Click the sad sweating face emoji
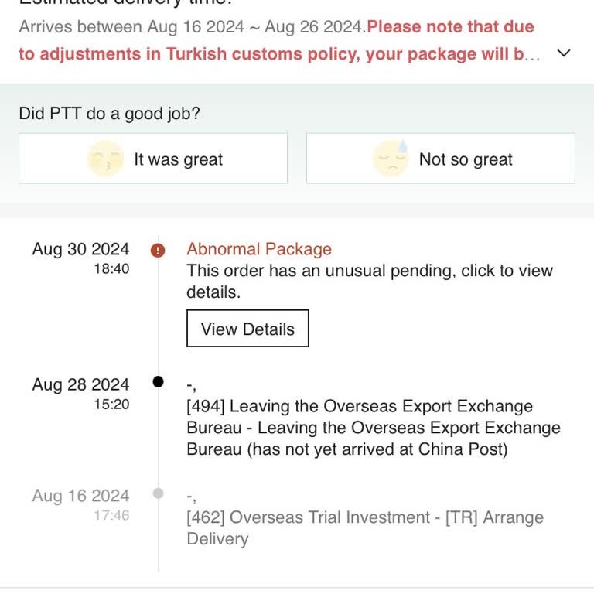 click(x=391, y=159)
